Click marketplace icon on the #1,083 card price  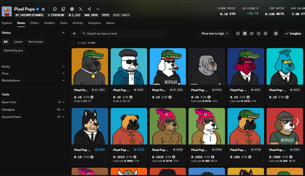tap(92, 97)
